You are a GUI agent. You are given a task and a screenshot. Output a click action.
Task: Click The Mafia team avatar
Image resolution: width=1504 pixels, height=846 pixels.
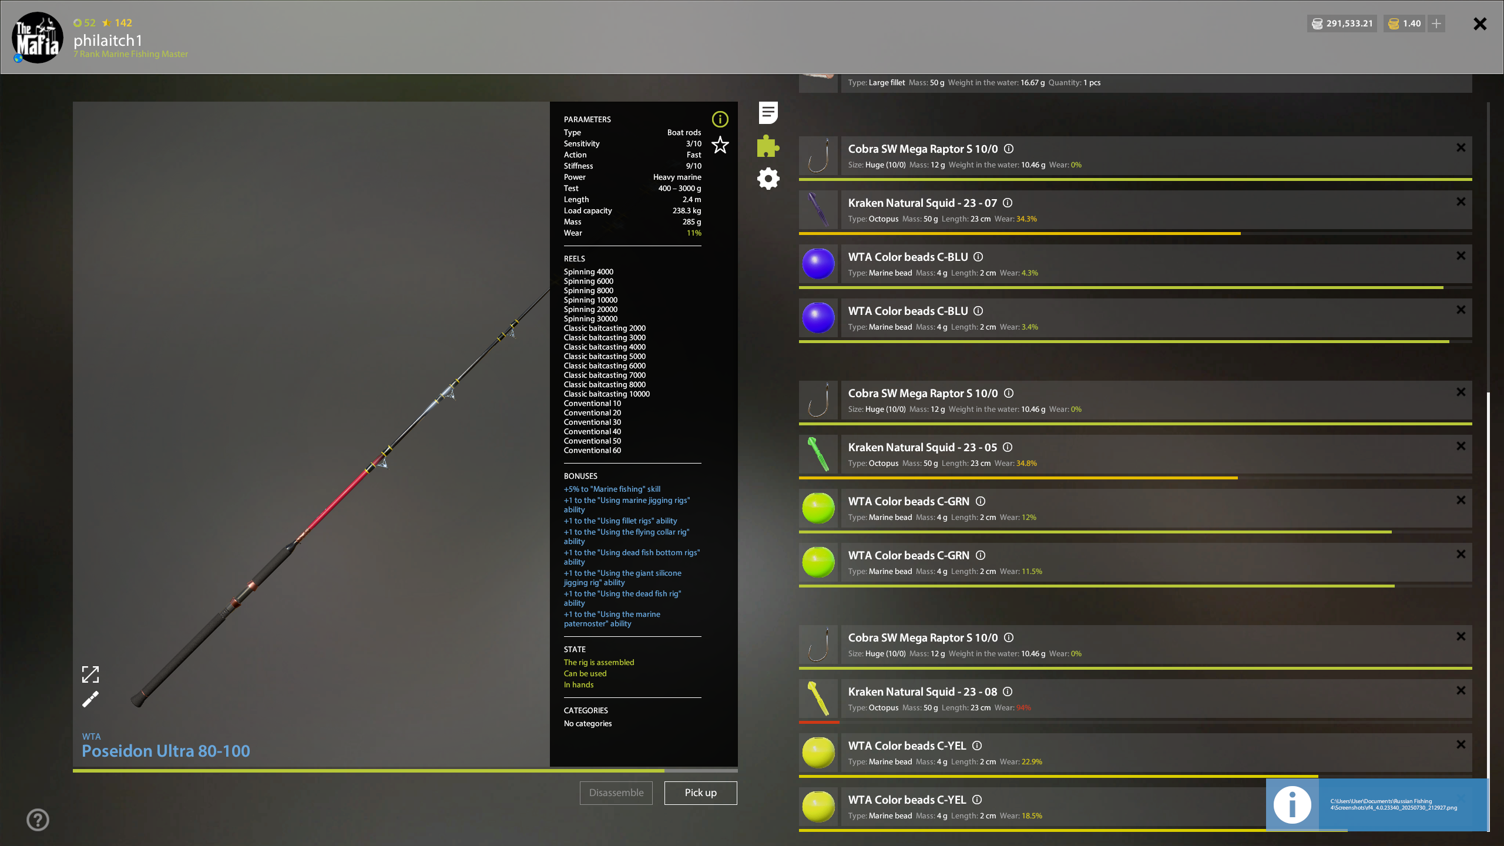tap(37, 37)
